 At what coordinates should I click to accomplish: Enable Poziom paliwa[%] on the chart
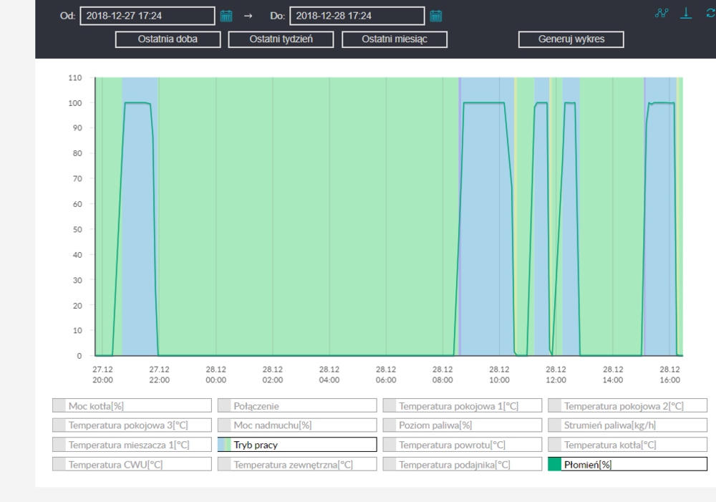pyautogui.click(x=462, y=425)
